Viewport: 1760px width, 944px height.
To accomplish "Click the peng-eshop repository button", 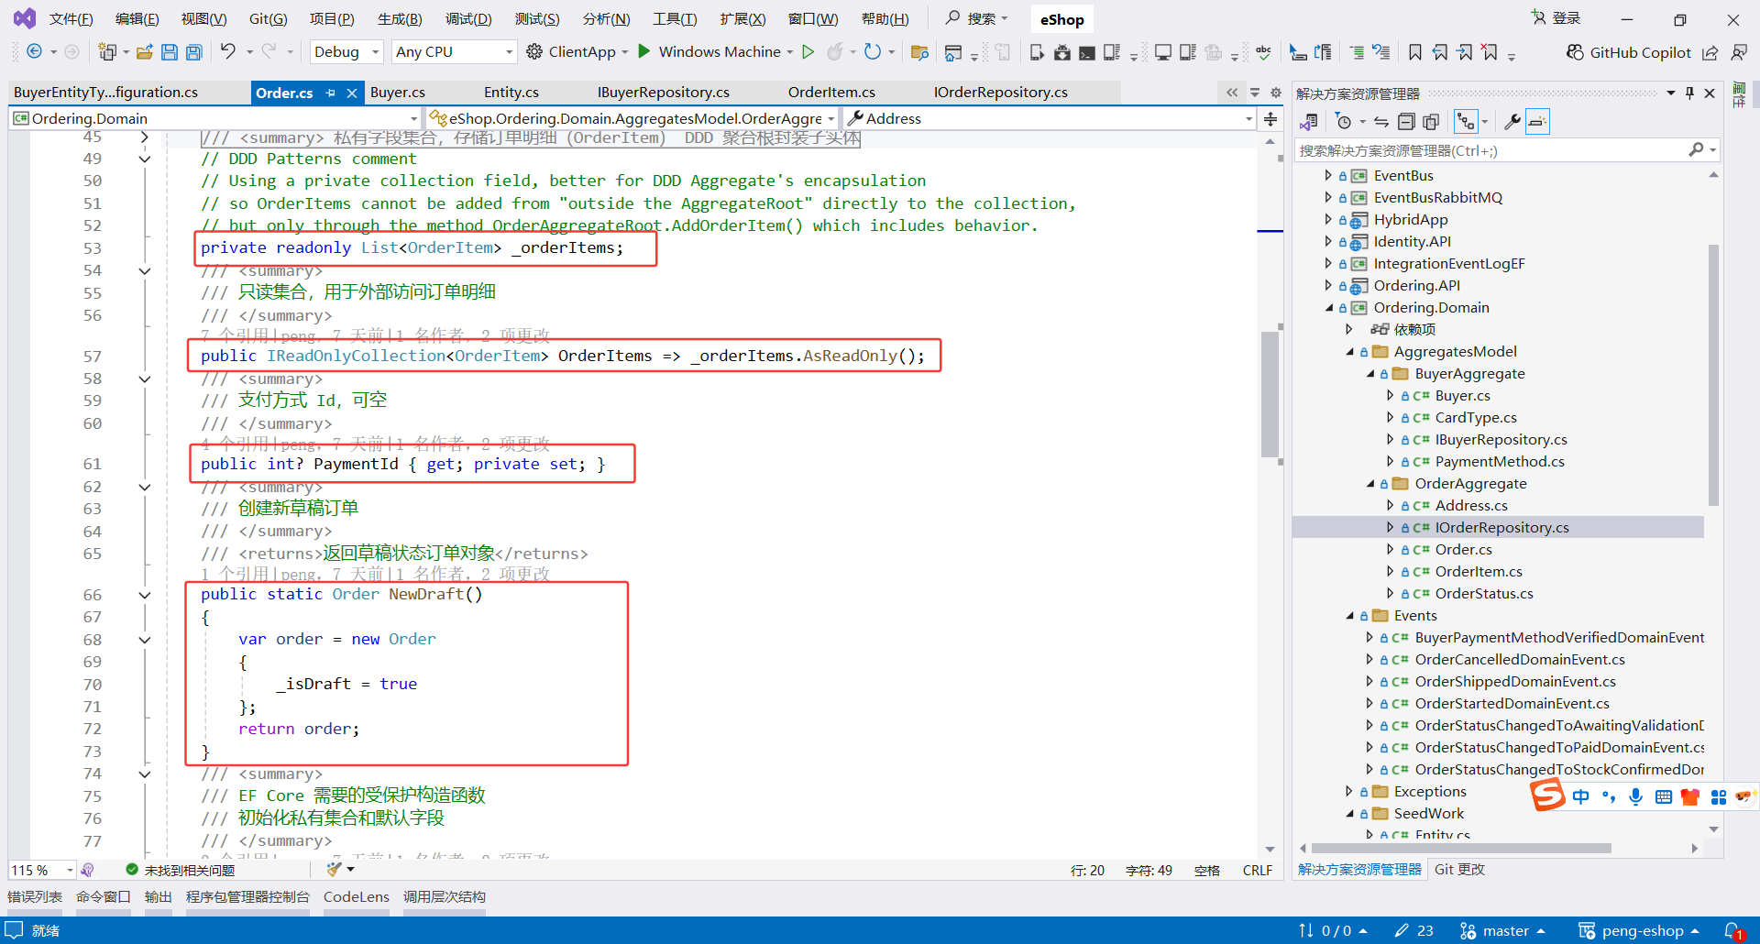I will 1639,931.
